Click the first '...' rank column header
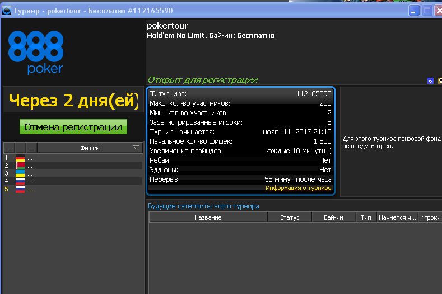This screenshot has width=442, height=294. 9,148
